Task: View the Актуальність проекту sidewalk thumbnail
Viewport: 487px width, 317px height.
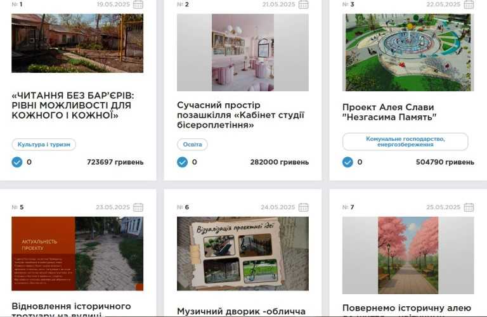Action: pyautogui.click(x=77, y=254)
